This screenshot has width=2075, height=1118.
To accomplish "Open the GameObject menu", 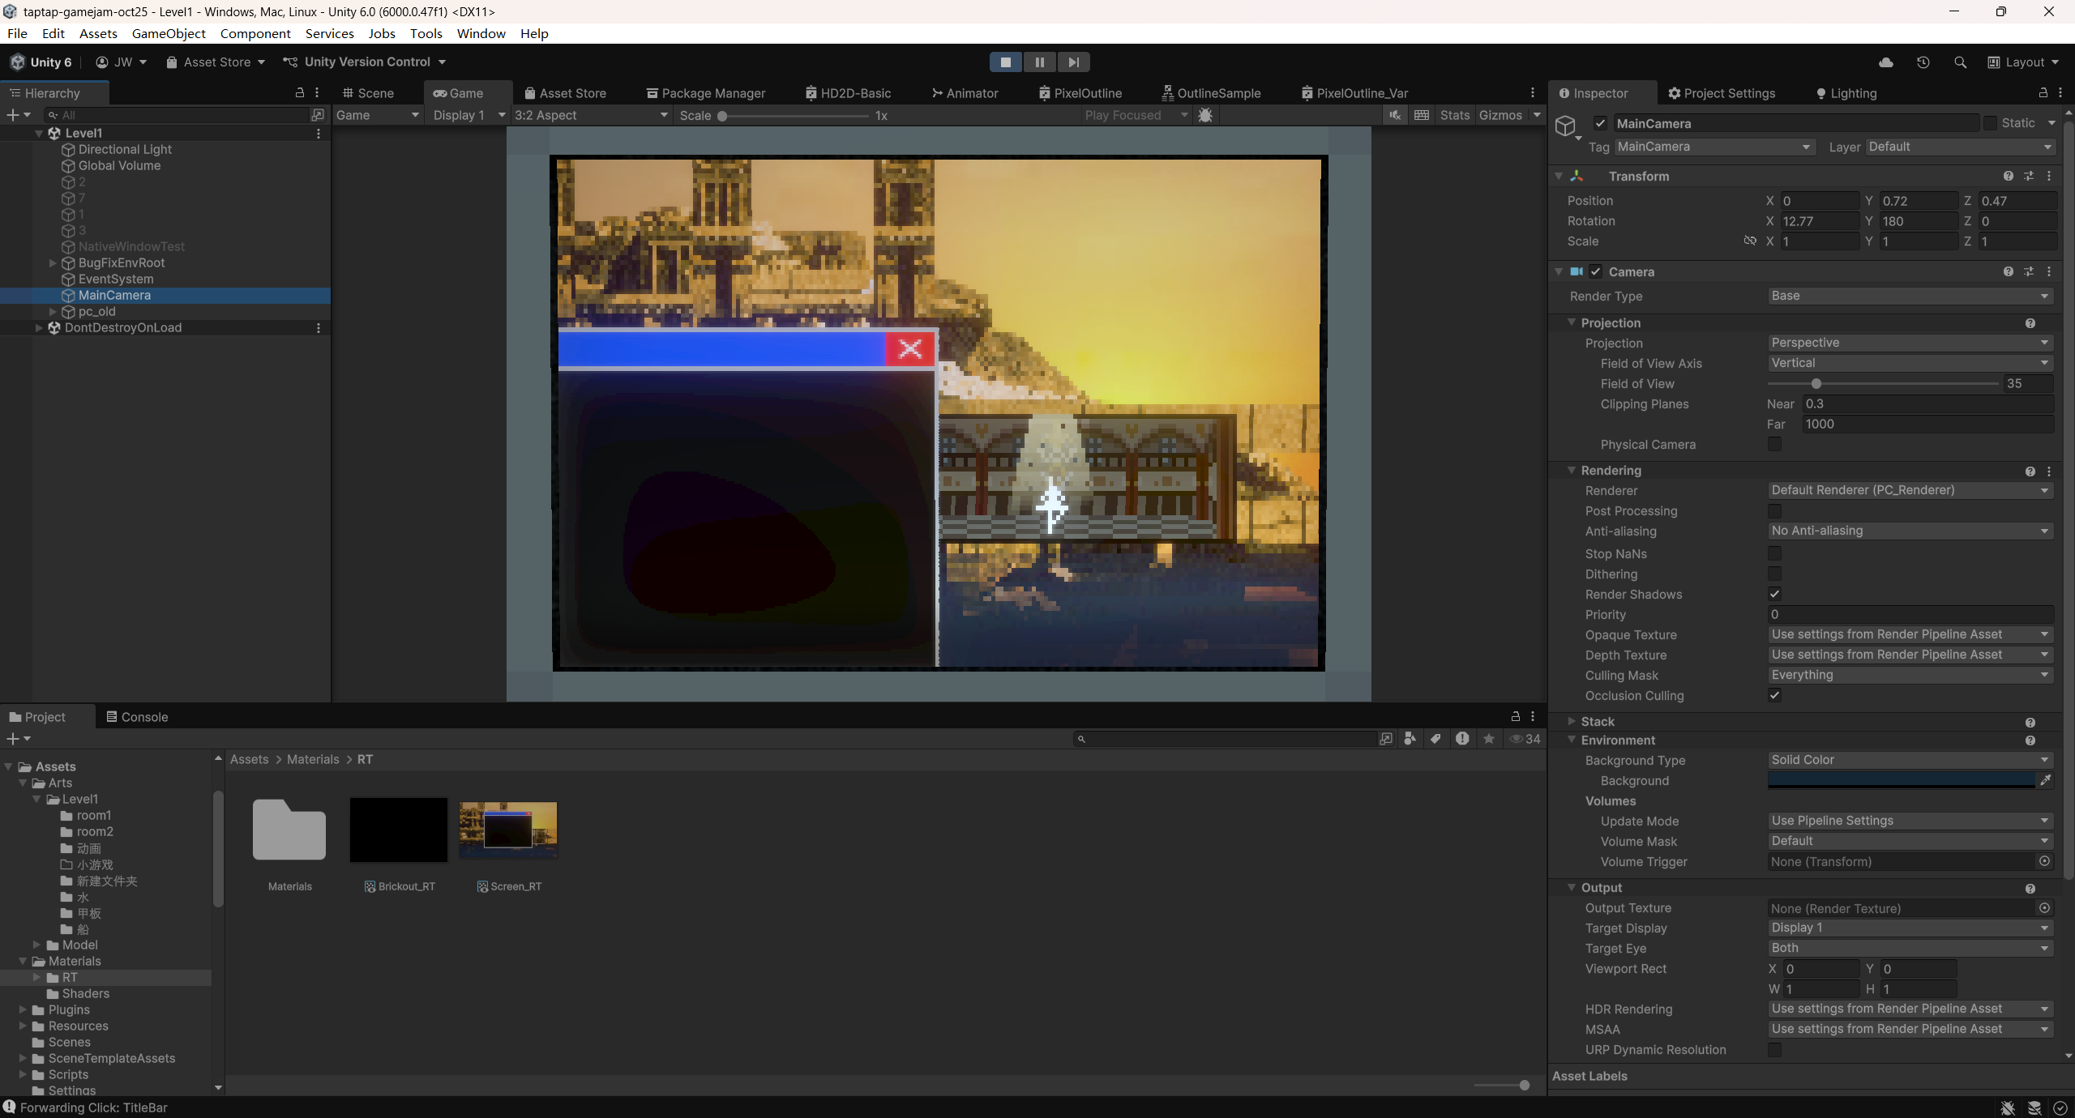I will (x=169, y=33).
